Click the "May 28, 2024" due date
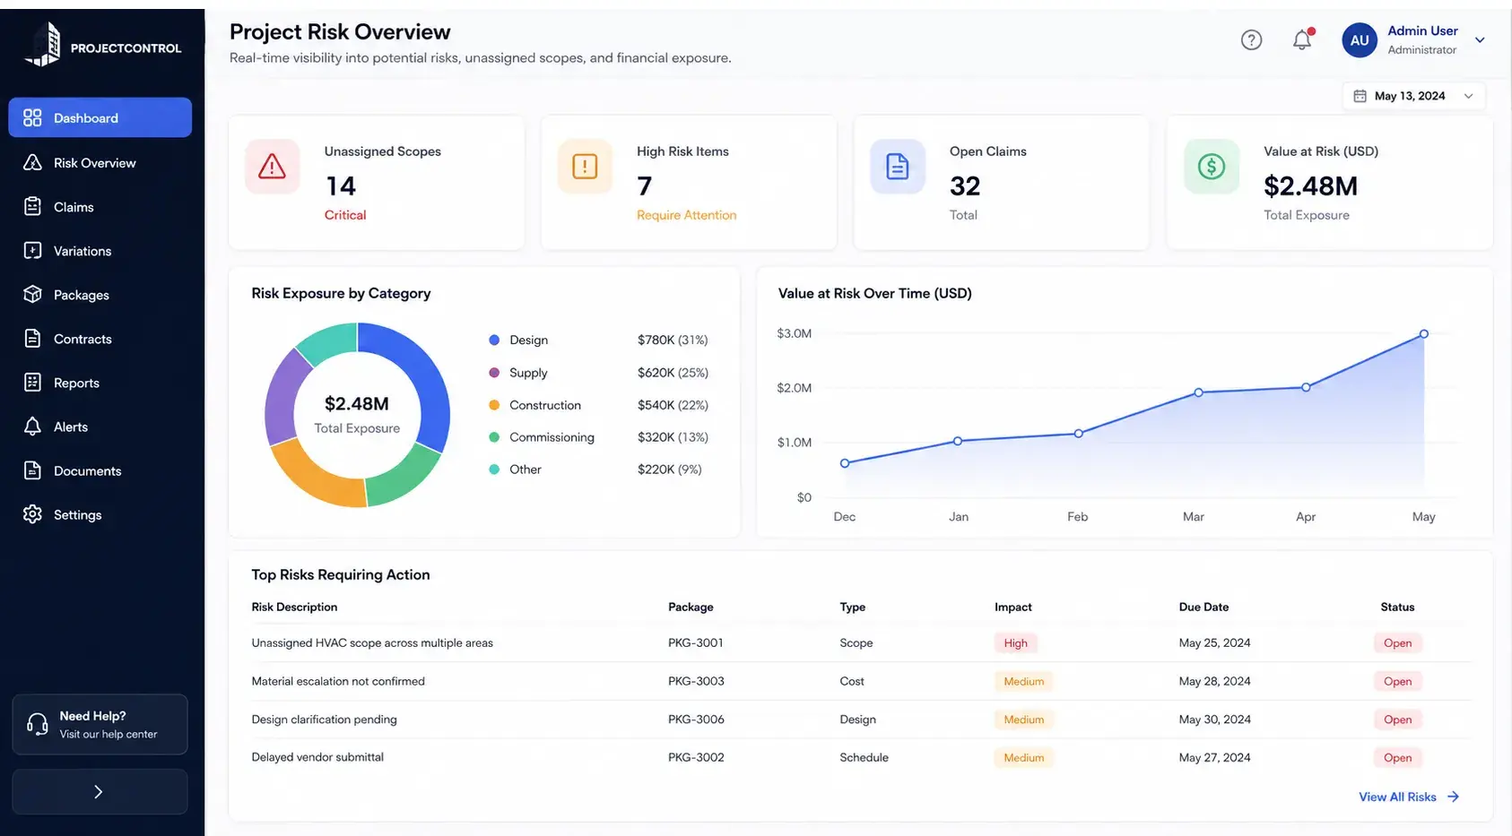This screenshot has width=1512, height=836. [1214, 681]
